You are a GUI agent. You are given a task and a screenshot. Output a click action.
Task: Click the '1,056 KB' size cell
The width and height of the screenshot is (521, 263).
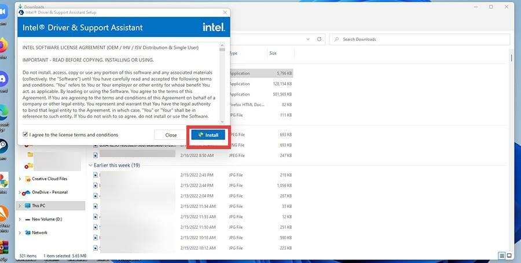coord(284,186)
